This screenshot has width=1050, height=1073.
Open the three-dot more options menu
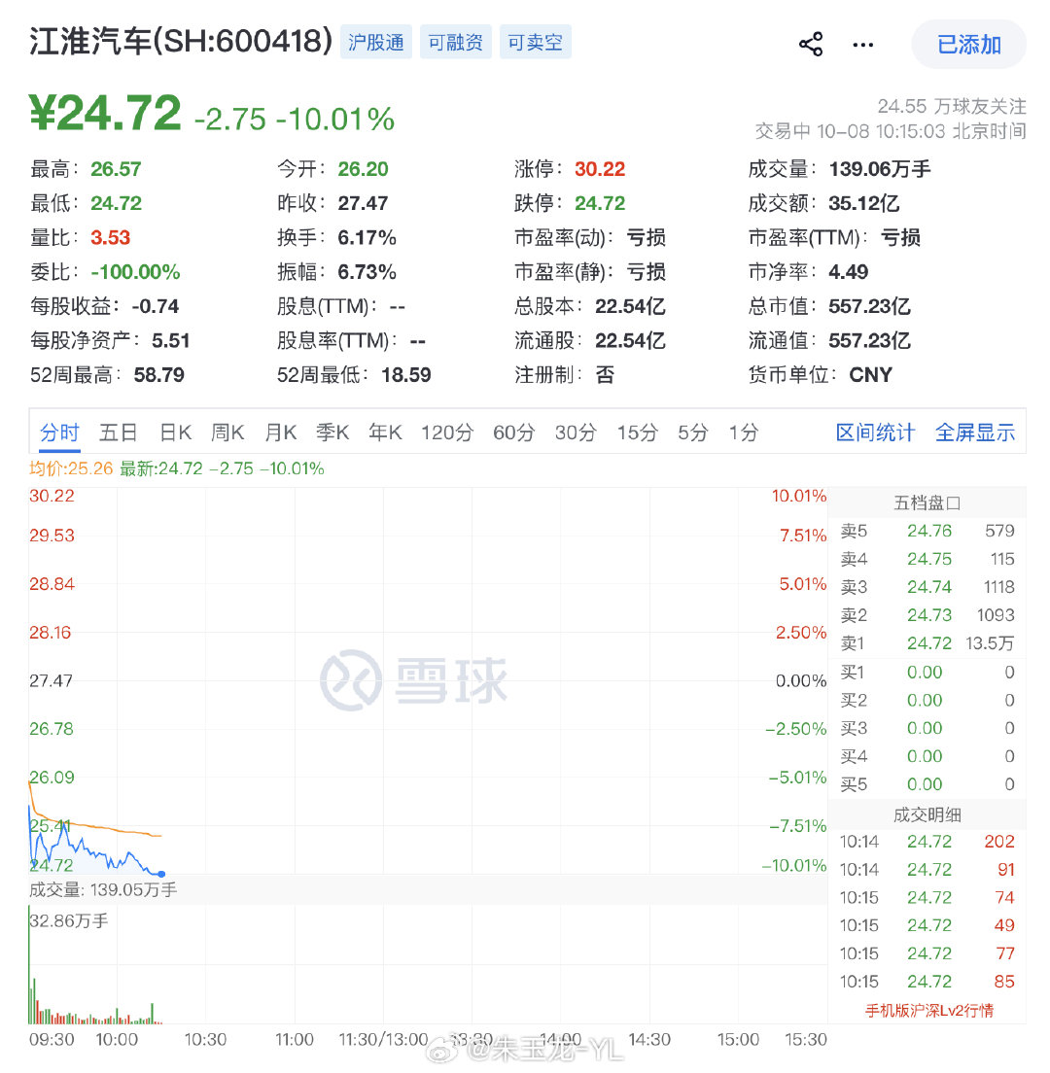coord(862,45)
